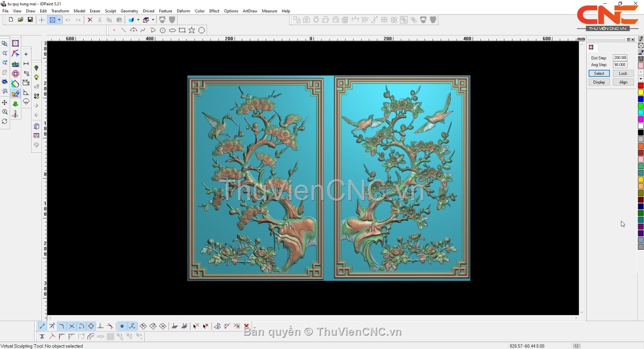Open the Measure menu
The height and width of the screenshot is (349, 644).
(x=269, y=11)
